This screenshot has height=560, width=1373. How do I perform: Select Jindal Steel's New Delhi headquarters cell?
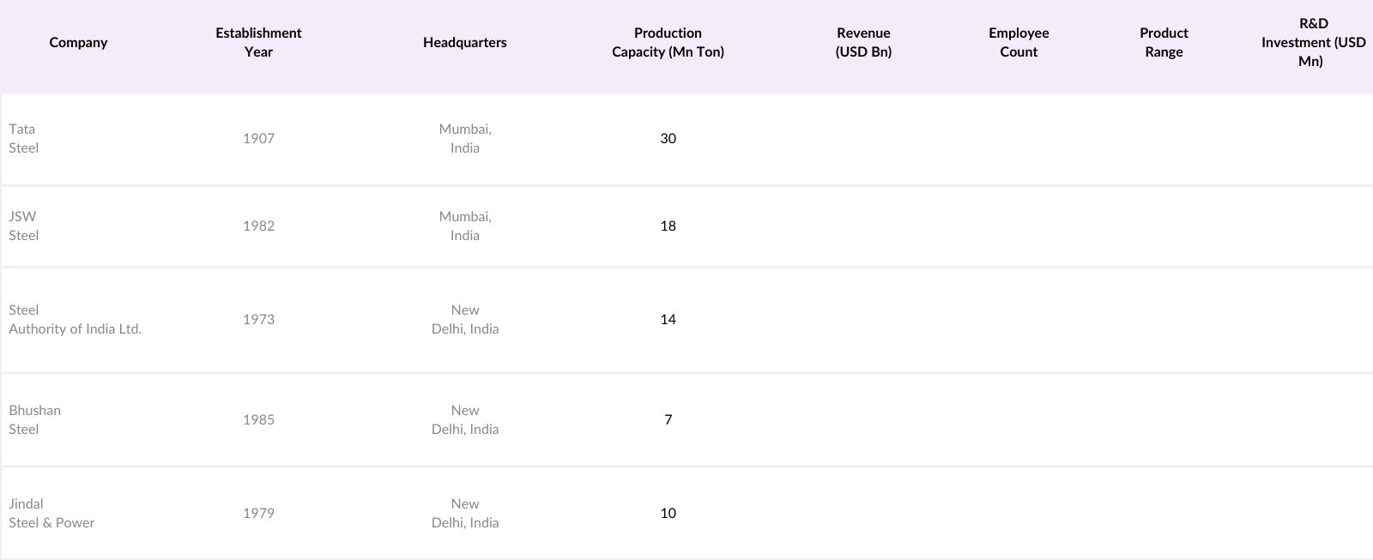pos(465,514)
